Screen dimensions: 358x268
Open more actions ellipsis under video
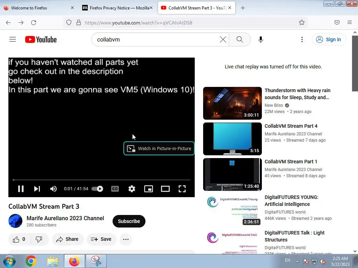[126, 239]
